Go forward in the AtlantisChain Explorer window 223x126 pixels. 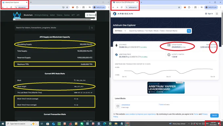tap(7, 7)
